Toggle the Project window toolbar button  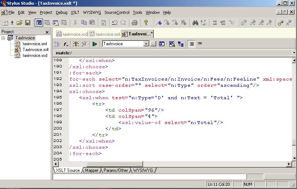pyautogui.click(x=39, y=23)
